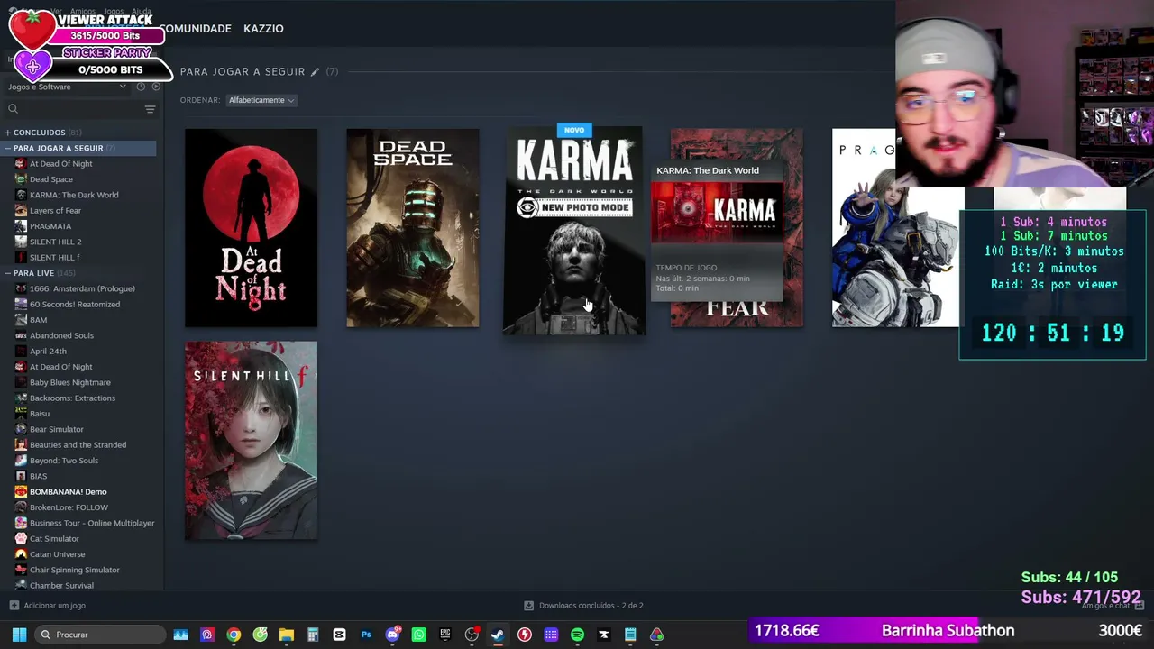1154x649 pixels.
Task: Select Bear Simulator in the sidebar
Action: (57, 429)
